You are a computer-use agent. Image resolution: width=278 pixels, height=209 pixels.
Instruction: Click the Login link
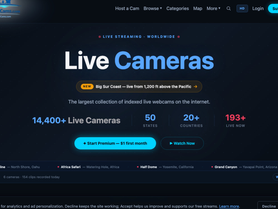tap(258, 9)
